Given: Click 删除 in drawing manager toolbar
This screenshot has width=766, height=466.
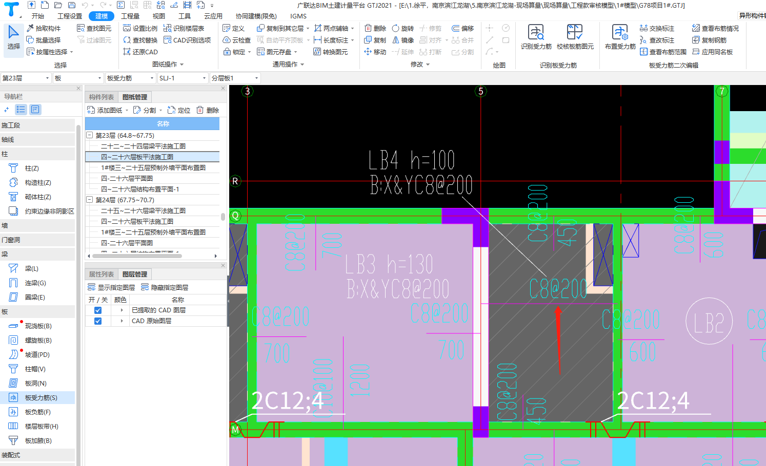Looking at the screenshot, I should click(208, 110).
